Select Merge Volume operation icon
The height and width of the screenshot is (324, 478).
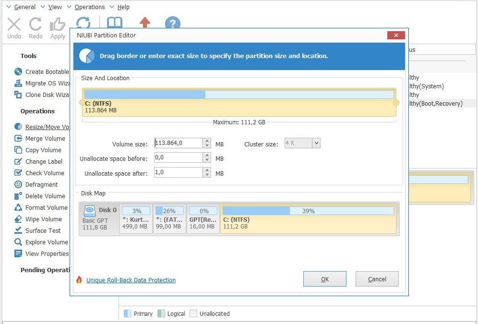tap(18, 138)
